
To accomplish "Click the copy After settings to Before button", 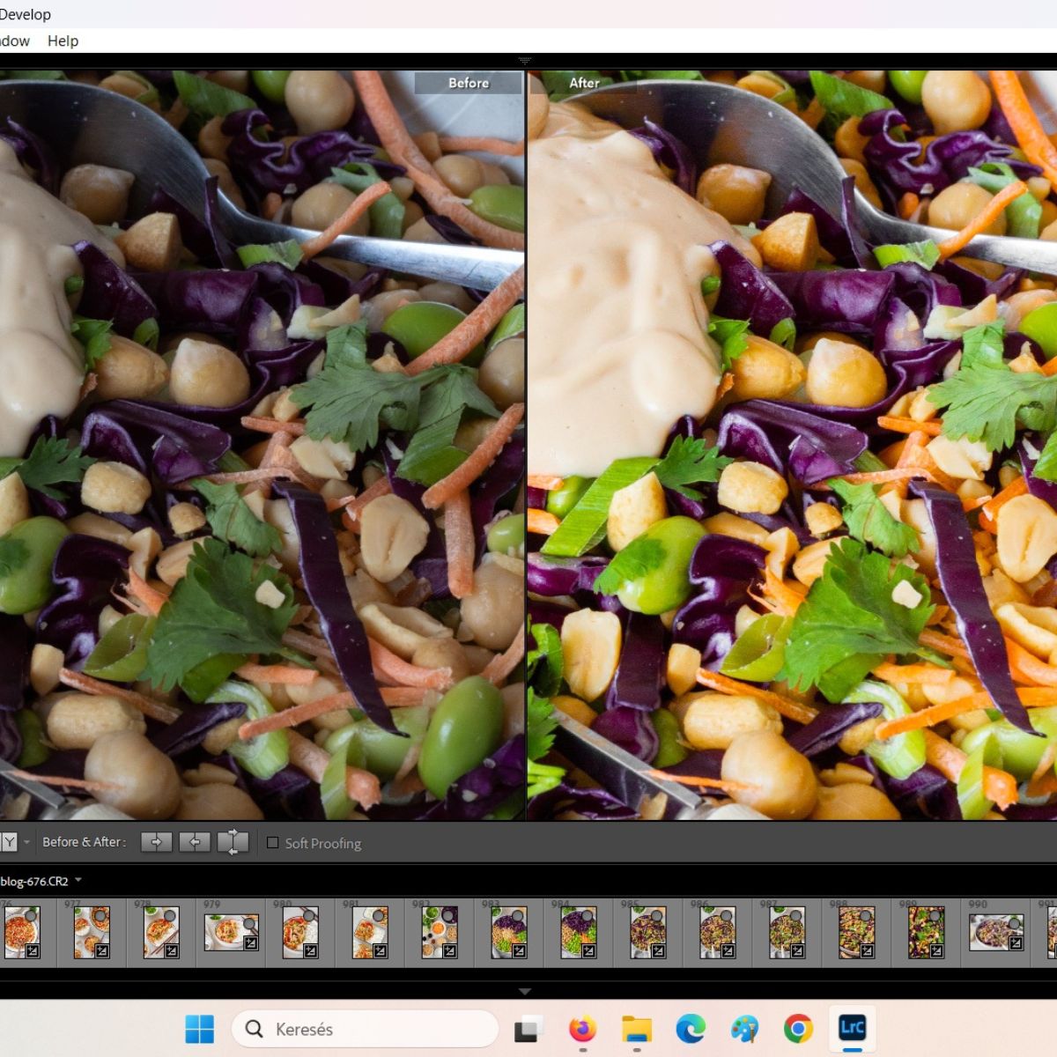I will click(x=195, y=842).
